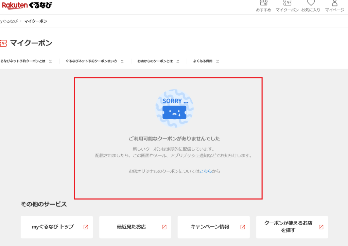Expand the よくある質問 section
Viewport: 348px width, 246px height.
[206, 61]
